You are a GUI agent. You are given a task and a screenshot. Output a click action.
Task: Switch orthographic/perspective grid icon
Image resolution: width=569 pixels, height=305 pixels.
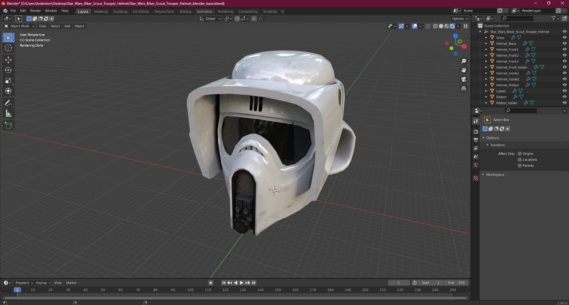click(x=464, y=88)
